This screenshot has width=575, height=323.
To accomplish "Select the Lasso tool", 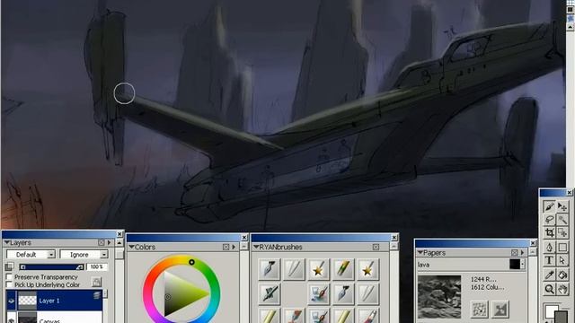I will pyautogui.click(x=549, y=220).
